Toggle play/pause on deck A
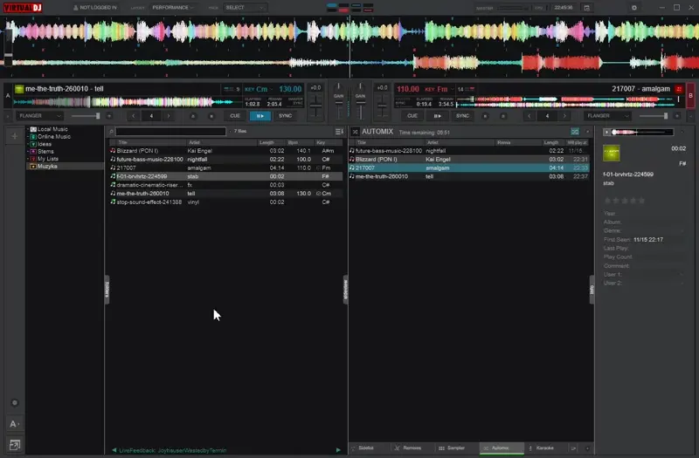Image resolution: width=699 pixels, height=458 pixels. (x=260, y=116)
